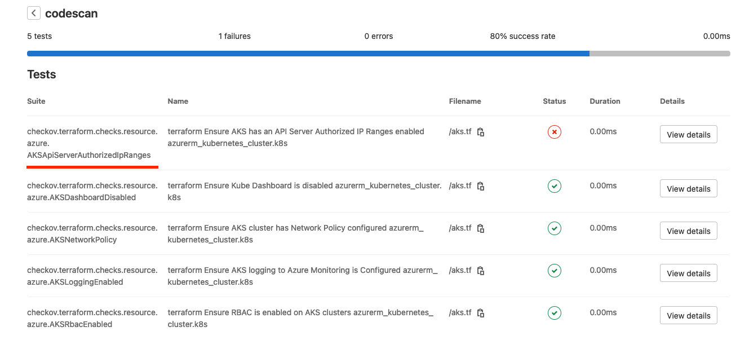Open View details for AKSLoggingEnabled test
The image size is (736, 340).
[x=688, y=273]
